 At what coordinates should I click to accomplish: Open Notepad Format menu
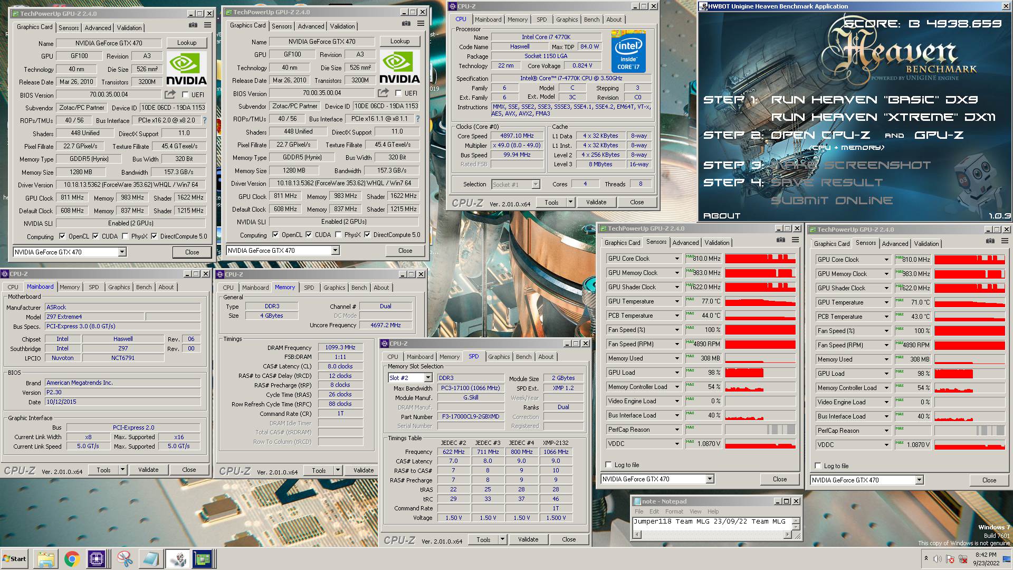coord(674,511)
